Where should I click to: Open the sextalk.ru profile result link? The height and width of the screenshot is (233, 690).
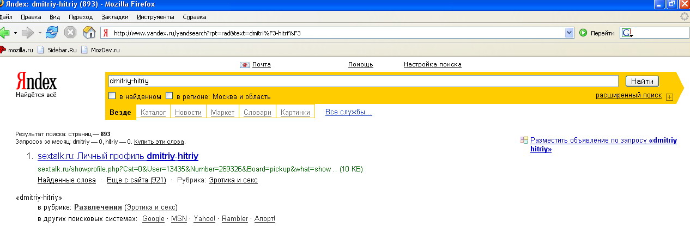click(x=118, y=156)
